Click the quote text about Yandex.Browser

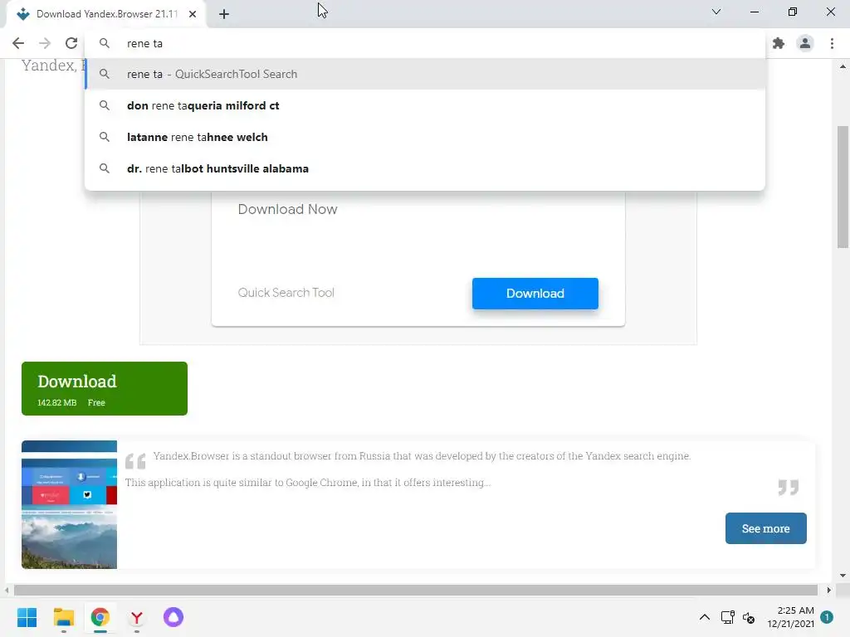(x=408, y=469)
